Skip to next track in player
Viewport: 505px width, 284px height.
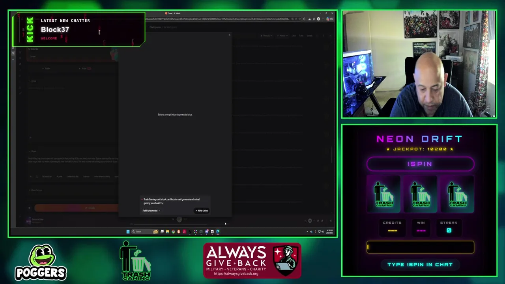point(185,219)
